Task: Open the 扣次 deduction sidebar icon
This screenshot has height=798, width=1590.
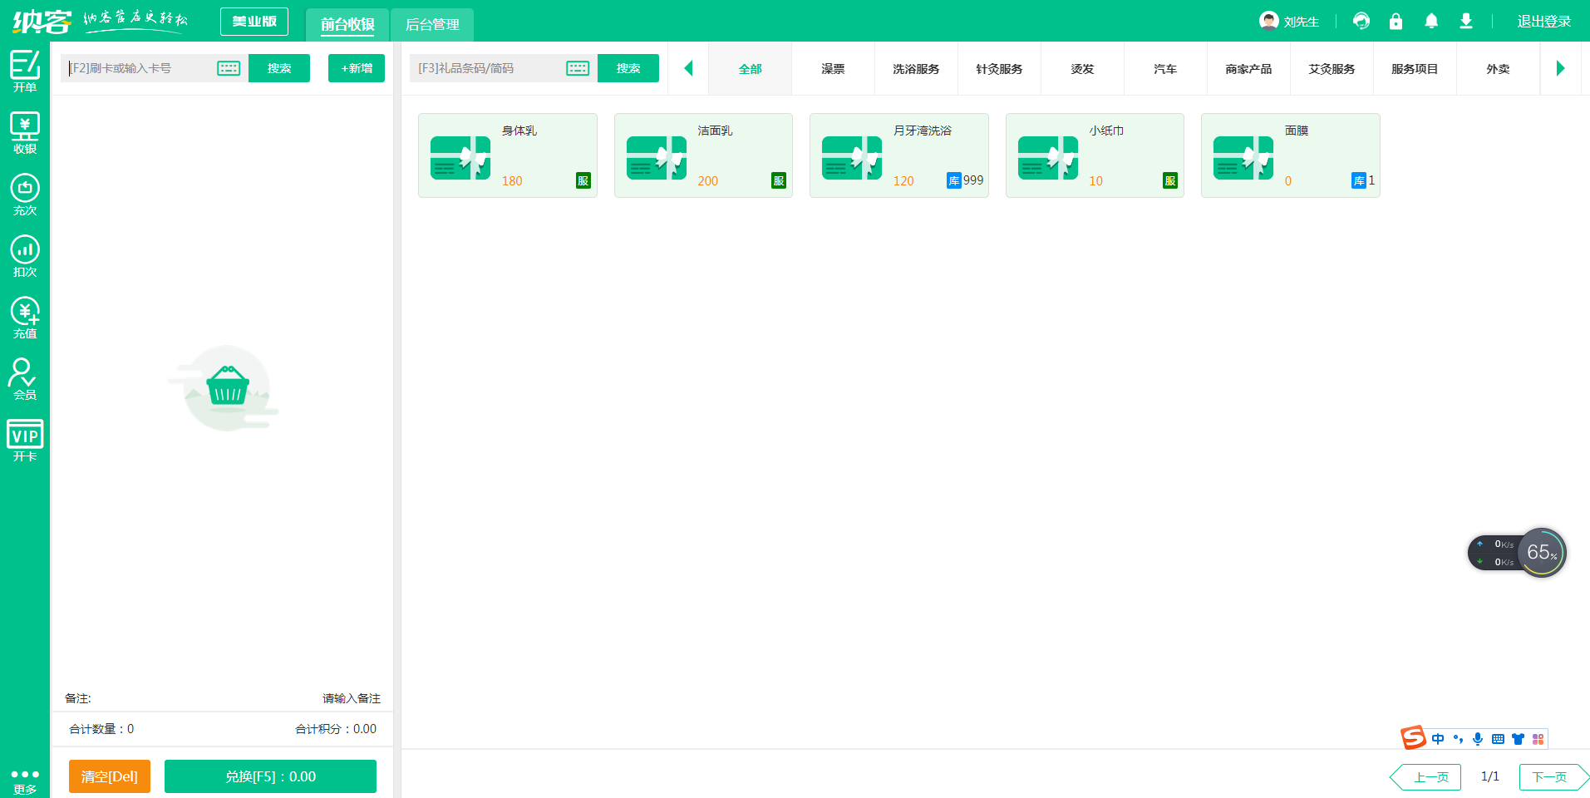Action: [25, 256]
